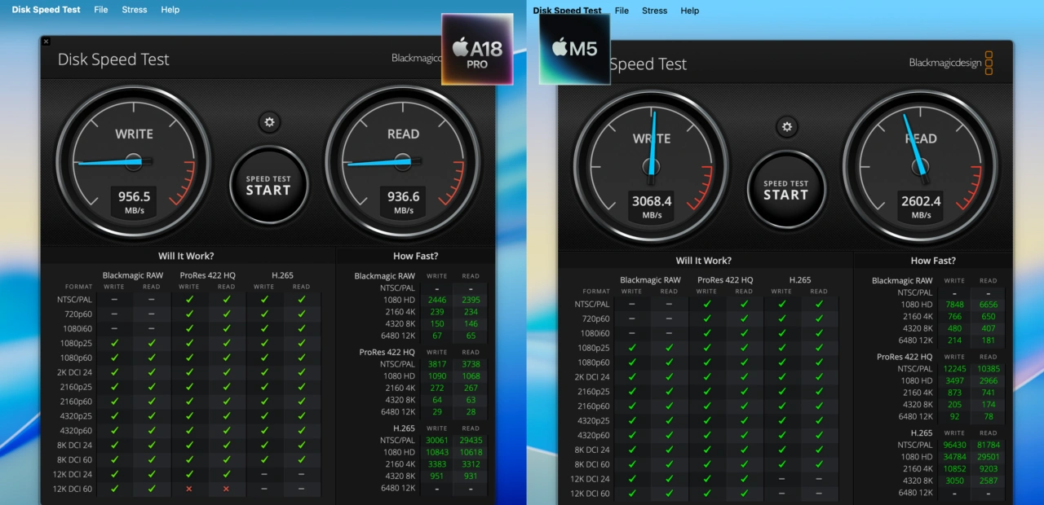The width and height of the screenshot is (1044, 505).
Task: Click the 3312 H.265 2160 4K read value
Action: (x=471, y=464)
